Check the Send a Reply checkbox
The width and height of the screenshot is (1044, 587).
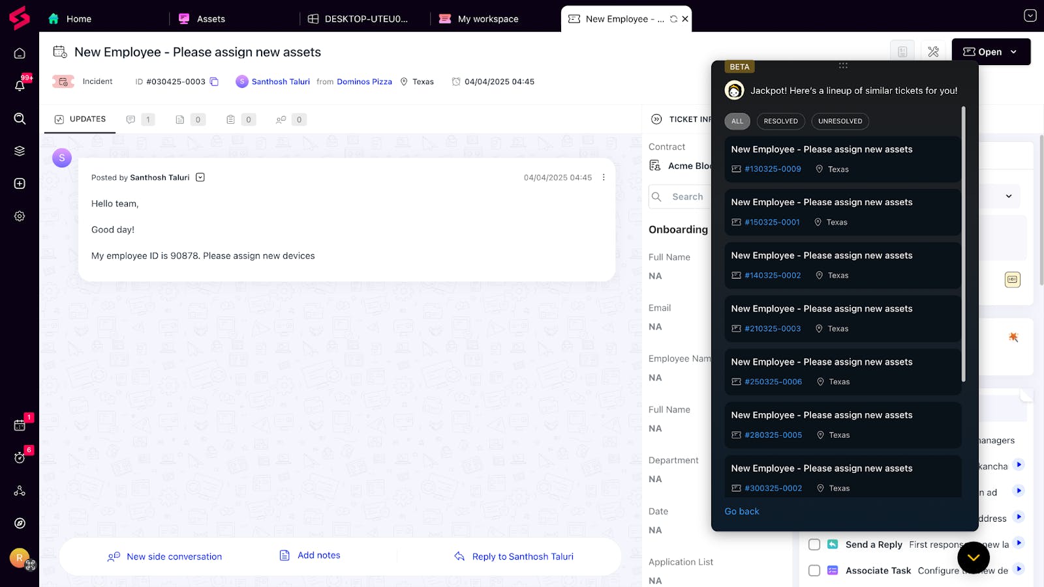coord(814,545)
